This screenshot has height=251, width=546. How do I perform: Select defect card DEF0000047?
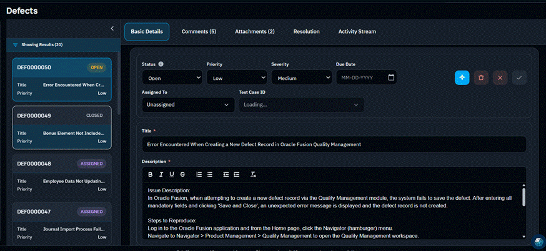[62, 224]
